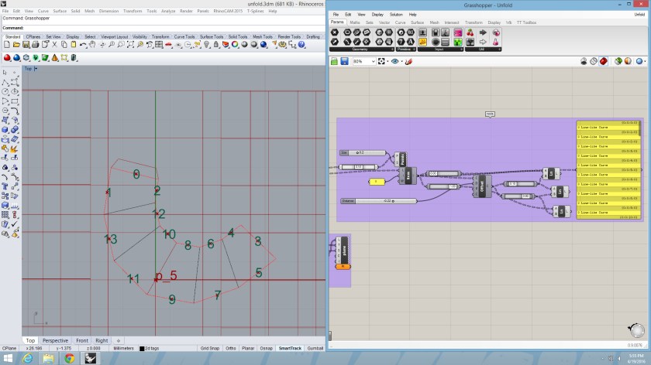Toggle Ortho mode in status bar
The width and height of the screenshot is (651, 365).
[231, 349]
